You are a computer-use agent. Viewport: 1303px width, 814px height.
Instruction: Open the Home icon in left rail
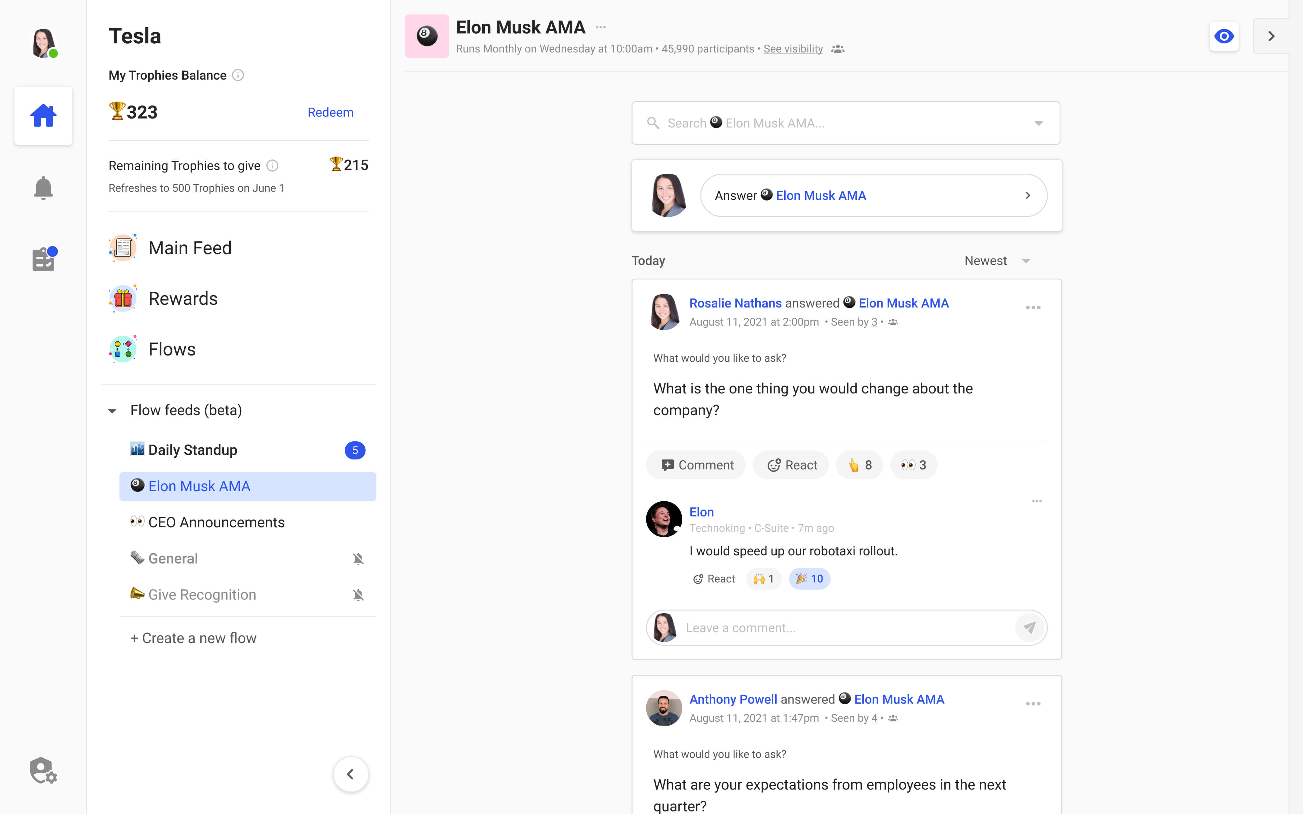[x=43, y=115]
